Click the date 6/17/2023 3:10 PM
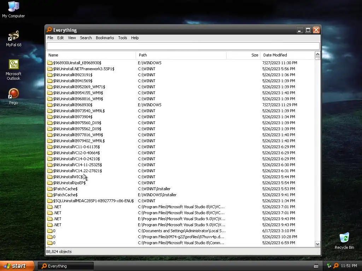The image size is (362, 271). [x=279, y=231]
